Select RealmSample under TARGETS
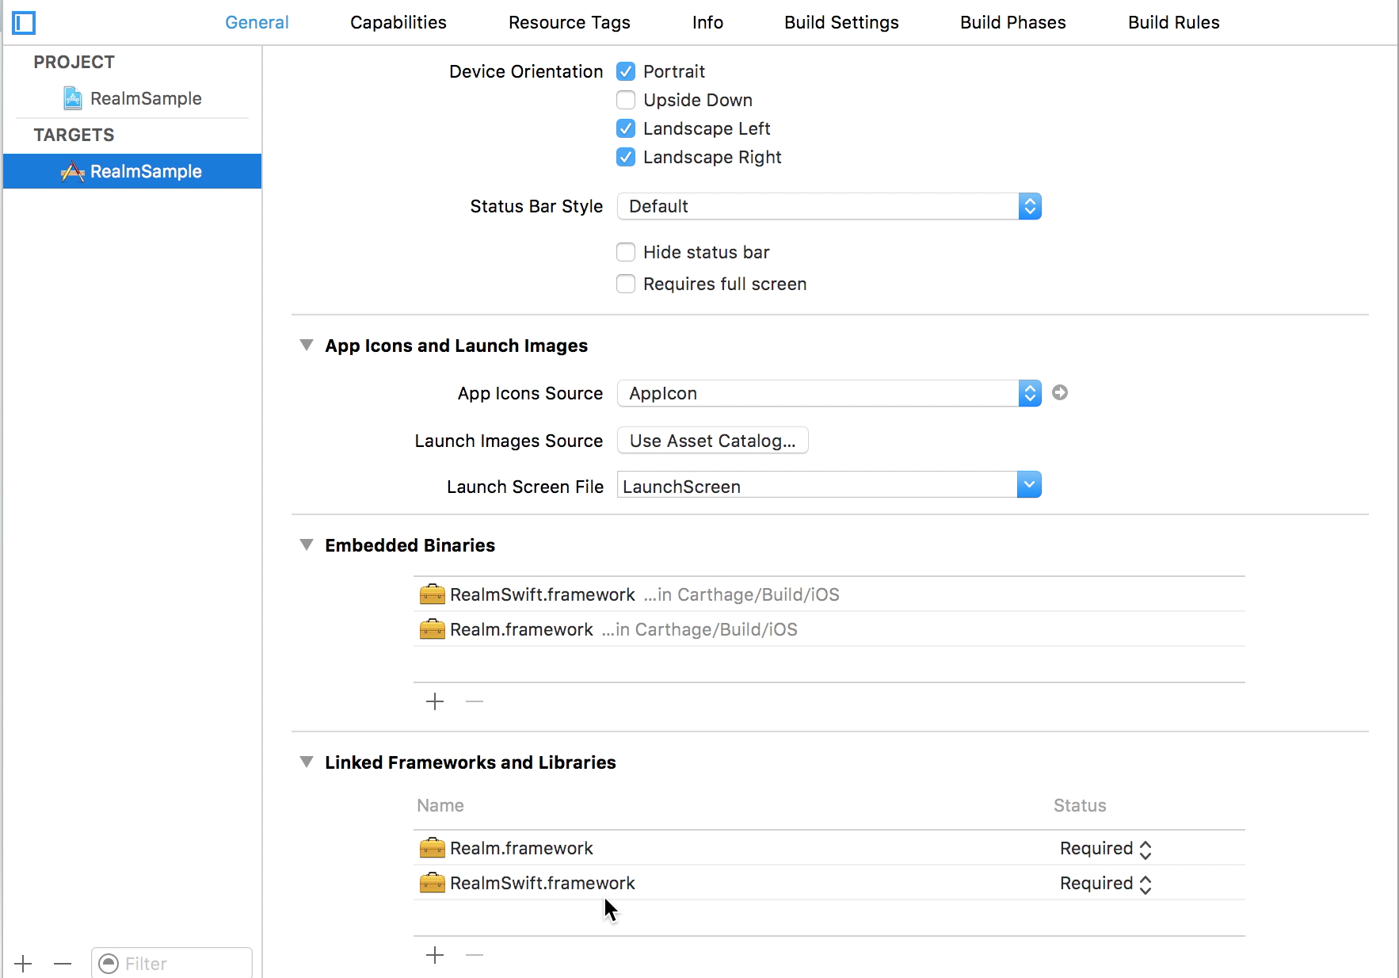 click(132, 171)
